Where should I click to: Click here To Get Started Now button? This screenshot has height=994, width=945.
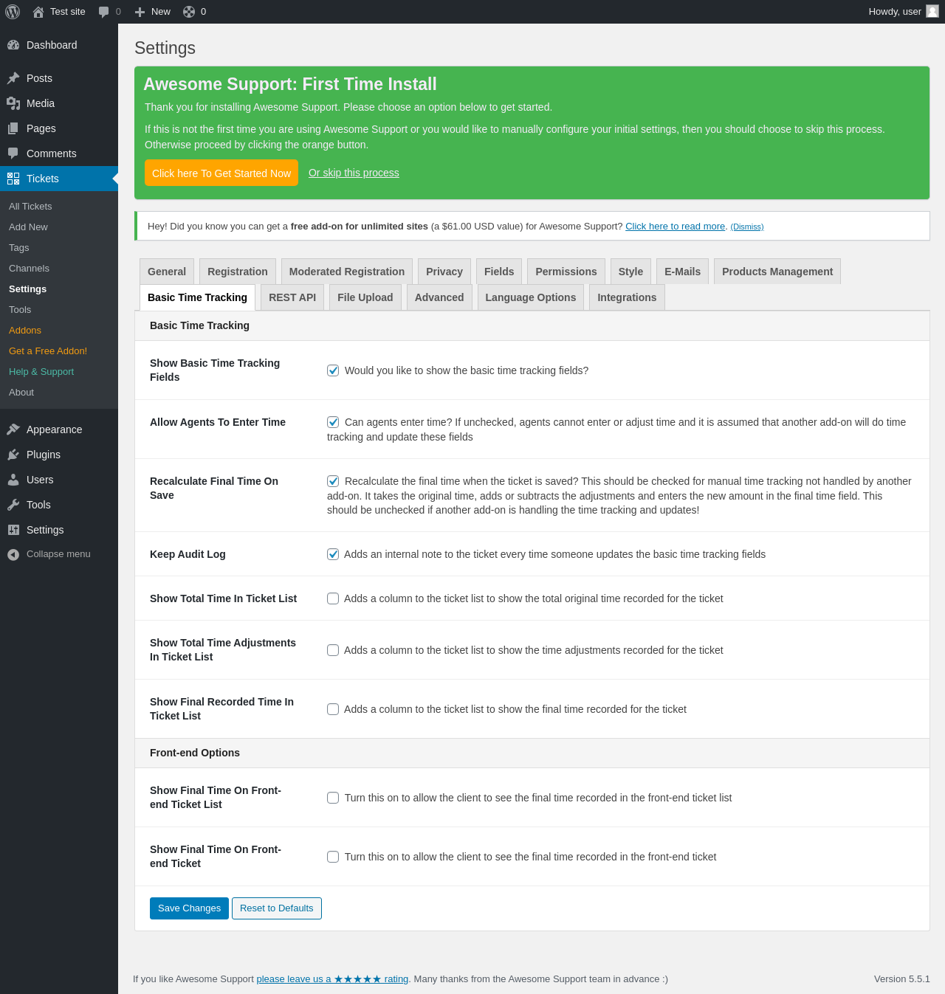click(221, 173)
